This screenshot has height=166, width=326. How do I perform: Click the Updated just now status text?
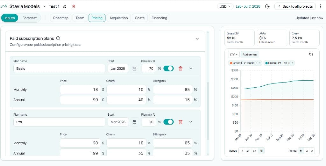pos(309,18)
